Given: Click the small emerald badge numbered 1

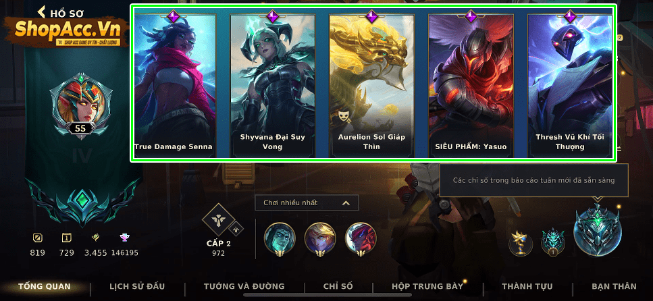Looking at the screenshot, I should (552, 243).
